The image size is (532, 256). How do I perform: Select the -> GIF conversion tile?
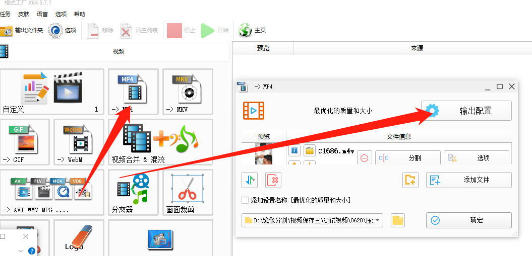coord(24,142)
